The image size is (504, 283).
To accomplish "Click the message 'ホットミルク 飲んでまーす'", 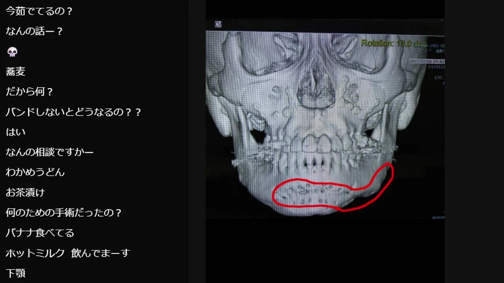I will 68,253.
